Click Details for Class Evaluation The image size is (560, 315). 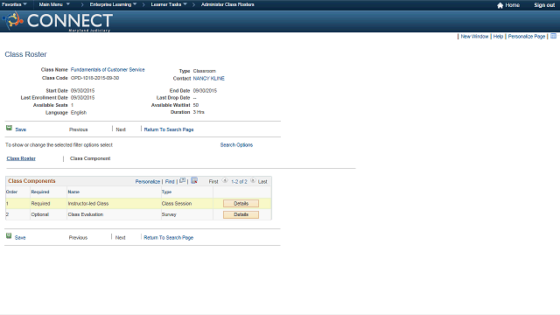(241, 214)
